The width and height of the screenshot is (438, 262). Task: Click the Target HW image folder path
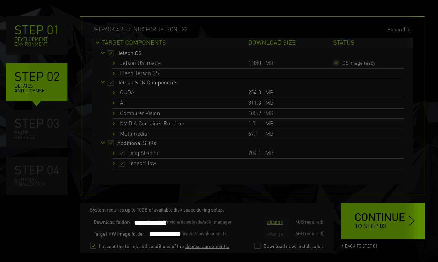pyautogui.click(x=188, y=234)
